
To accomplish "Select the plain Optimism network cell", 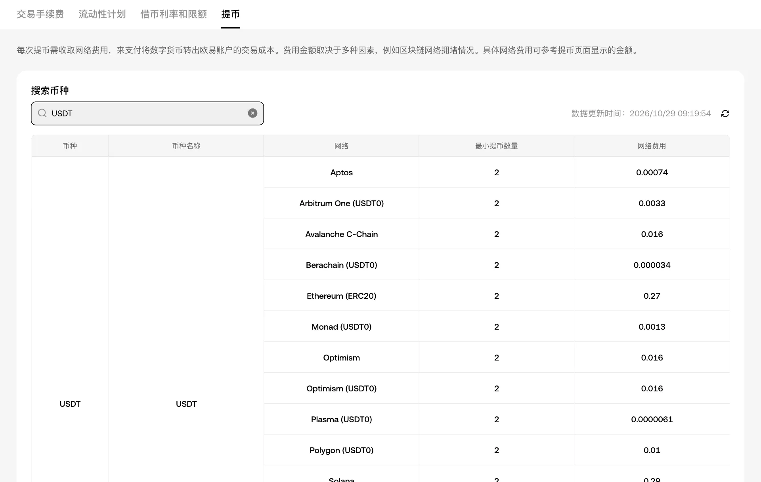I will (x=341, y=357).
